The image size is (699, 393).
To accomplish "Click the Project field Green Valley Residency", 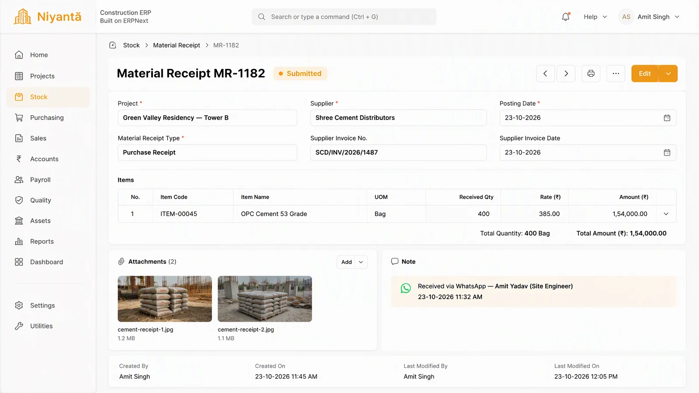I will coord(208,118).
